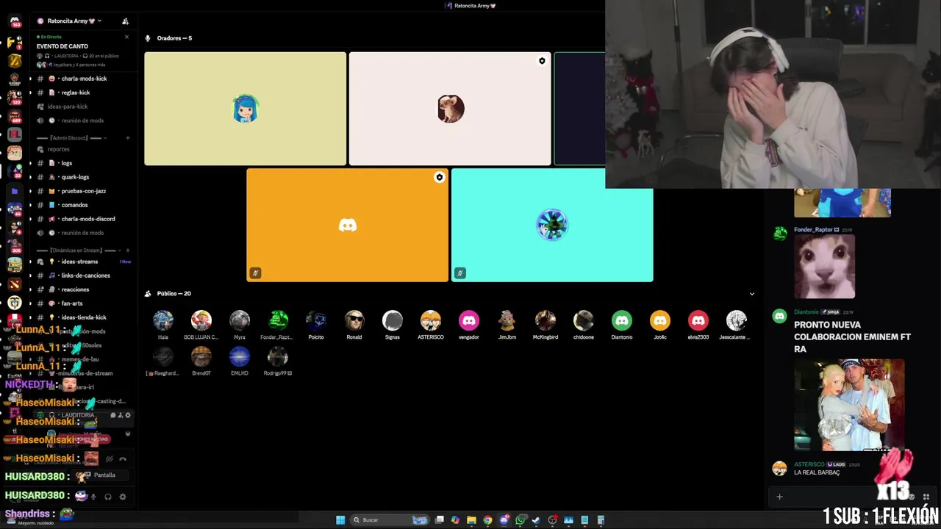Select the speaker tile with dog avatar
The image size is (941, 529).
pyautogui.click(x=450, y=109)
